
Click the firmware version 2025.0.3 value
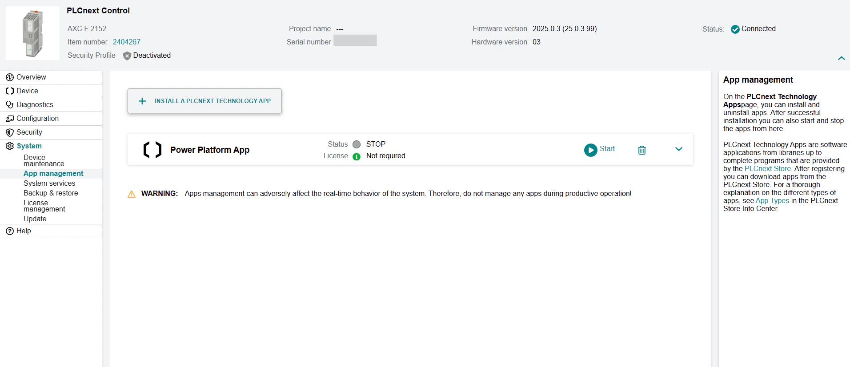point(565,29)
